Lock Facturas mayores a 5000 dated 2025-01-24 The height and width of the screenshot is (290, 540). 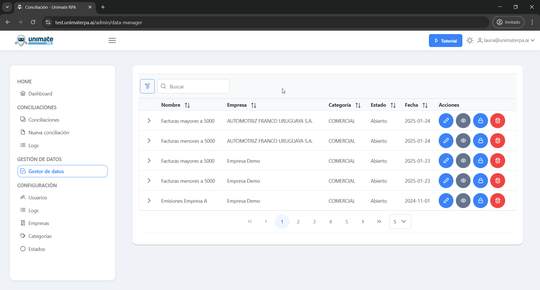(x=480, y=121)
